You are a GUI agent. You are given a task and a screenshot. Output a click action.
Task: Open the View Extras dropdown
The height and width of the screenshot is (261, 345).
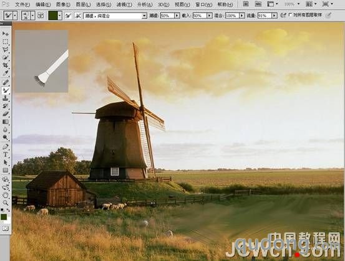273,4
